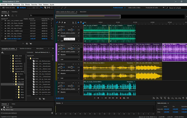Toggle phase invert on Pista 2 input
187x118 pixels.
tap(79, 52)
